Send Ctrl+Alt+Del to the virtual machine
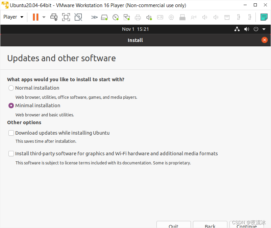The image size is (271, 228). point(54,17)
